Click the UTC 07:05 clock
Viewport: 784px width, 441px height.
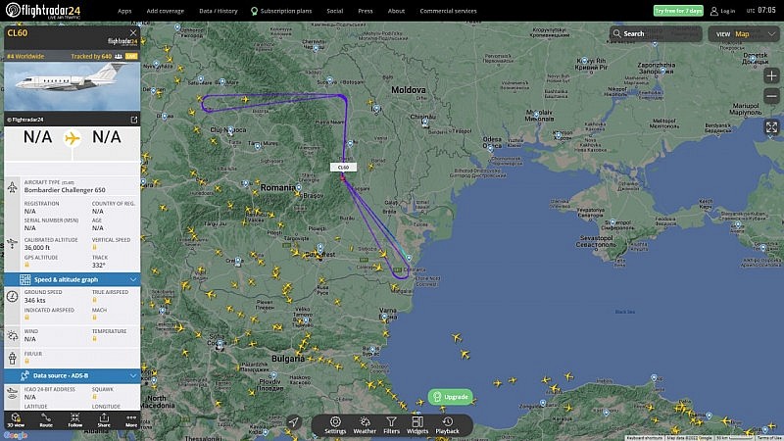pyautogui.click(x=761, y=10)
